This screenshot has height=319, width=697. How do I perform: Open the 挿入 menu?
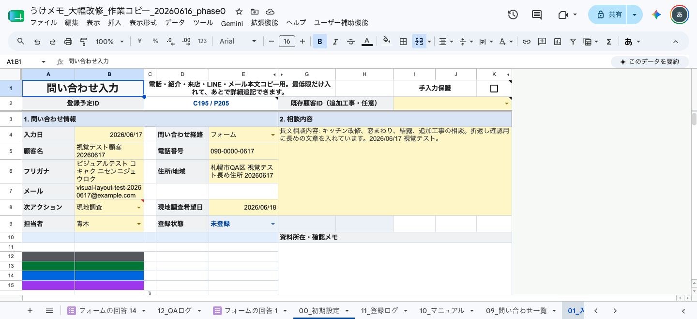tap(115, 23)
